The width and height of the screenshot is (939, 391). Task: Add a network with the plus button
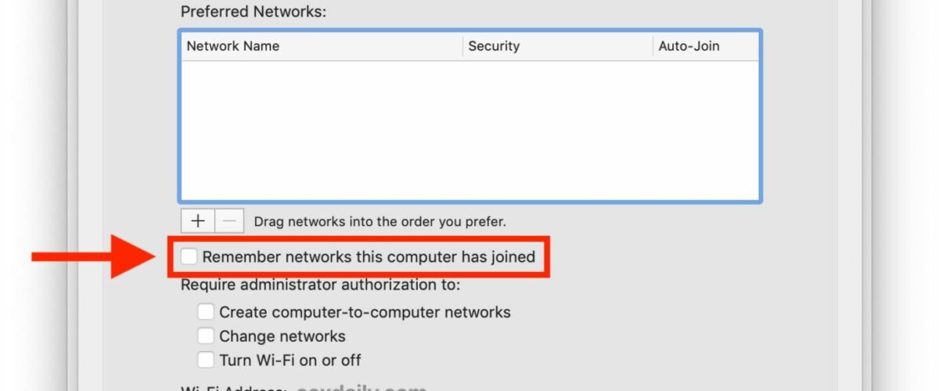[x=197, y=221]
